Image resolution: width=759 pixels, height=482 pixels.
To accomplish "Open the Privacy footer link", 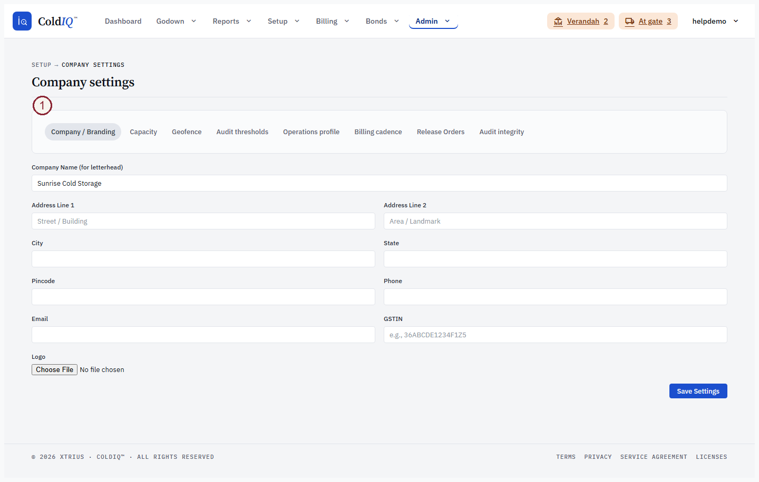I will pos(598,457).
